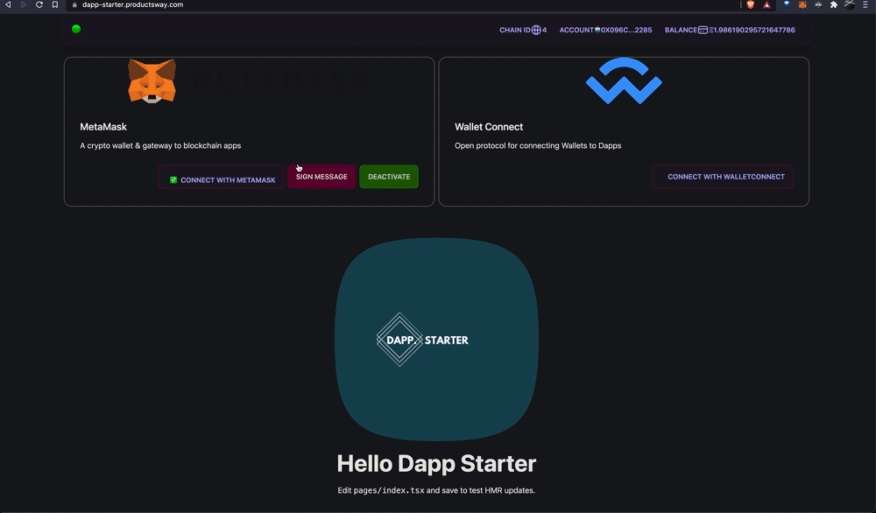Click 'Open protocol for connecting Wallets' text
Viewport: 876px width, 513px height.
click(x=538, y=145)
